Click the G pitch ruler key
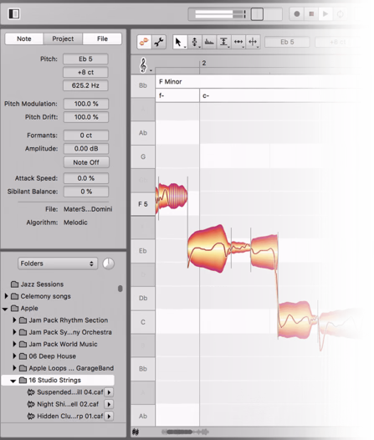Image resolution: width=374 pixels, height=440 pixels. click(x=143, y=156)
